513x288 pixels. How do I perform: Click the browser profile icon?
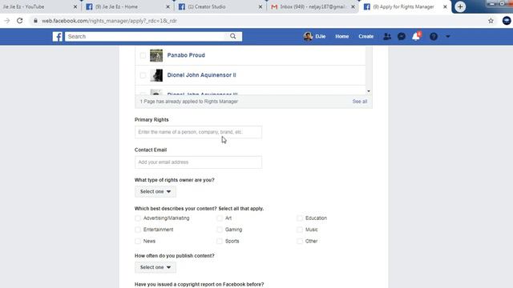pos(507,21)
